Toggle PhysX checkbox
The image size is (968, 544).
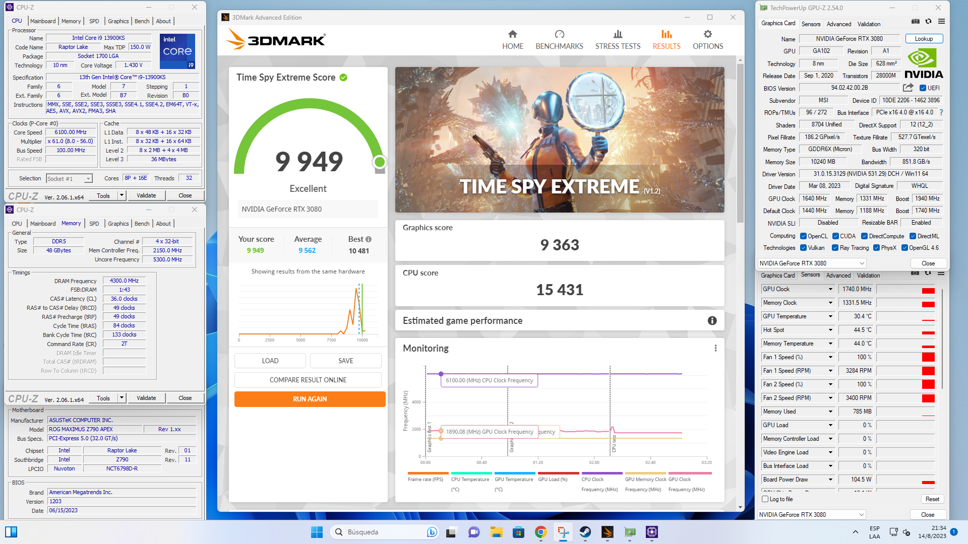(876, 248)
